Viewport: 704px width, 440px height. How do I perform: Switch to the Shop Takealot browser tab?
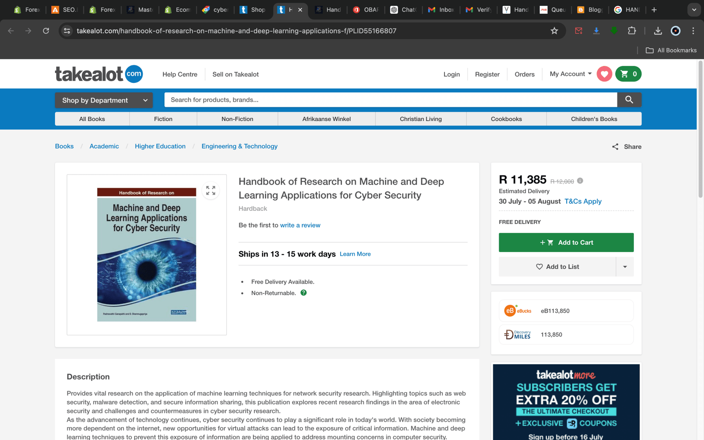pos(253,10)
